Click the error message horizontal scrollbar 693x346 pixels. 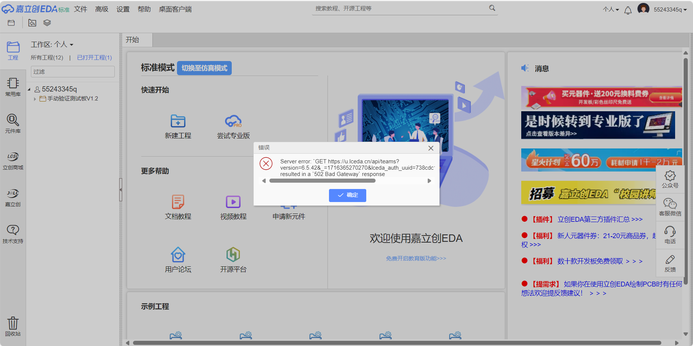[x=322, y=181]
